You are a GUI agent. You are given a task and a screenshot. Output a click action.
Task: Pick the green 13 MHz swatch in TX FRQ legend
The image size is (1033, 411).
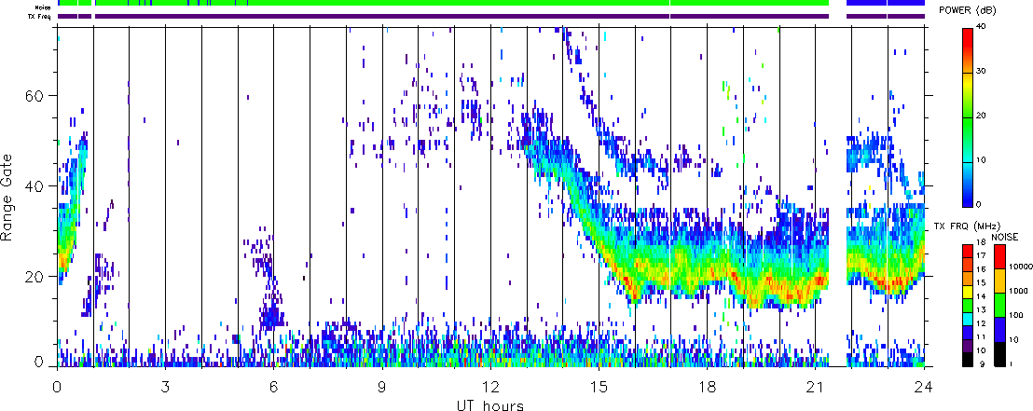[x=968, y=306]
